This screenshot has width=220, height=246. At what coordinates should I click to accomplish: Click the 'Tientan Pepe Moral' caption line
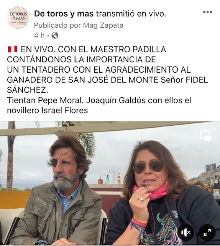(45, 100)
